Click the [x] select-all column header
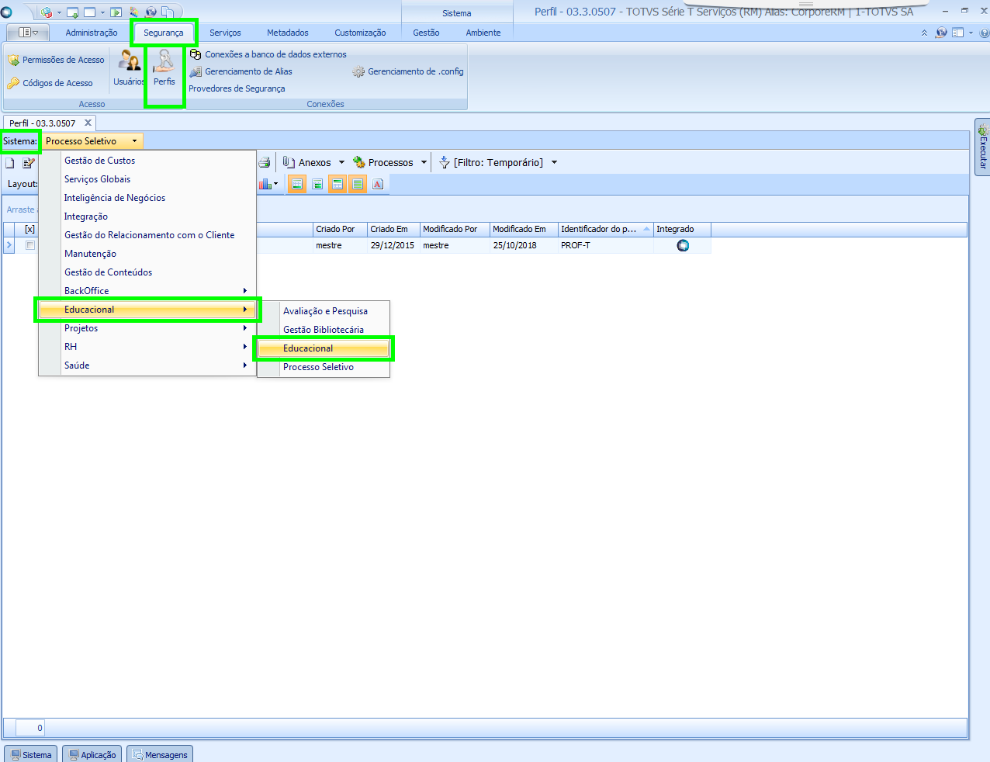Screen dimensions: 990x762 29,229
